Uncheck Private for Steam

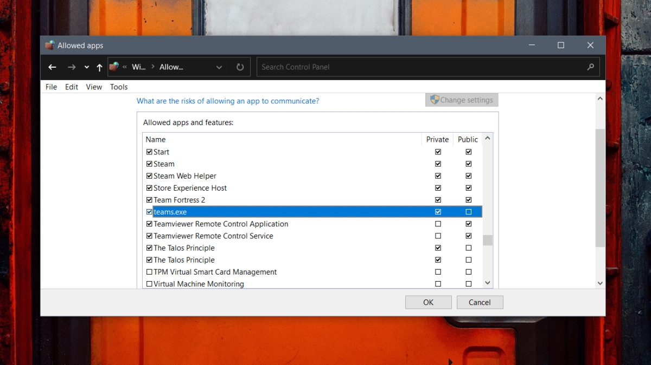[x=438, y=164]
